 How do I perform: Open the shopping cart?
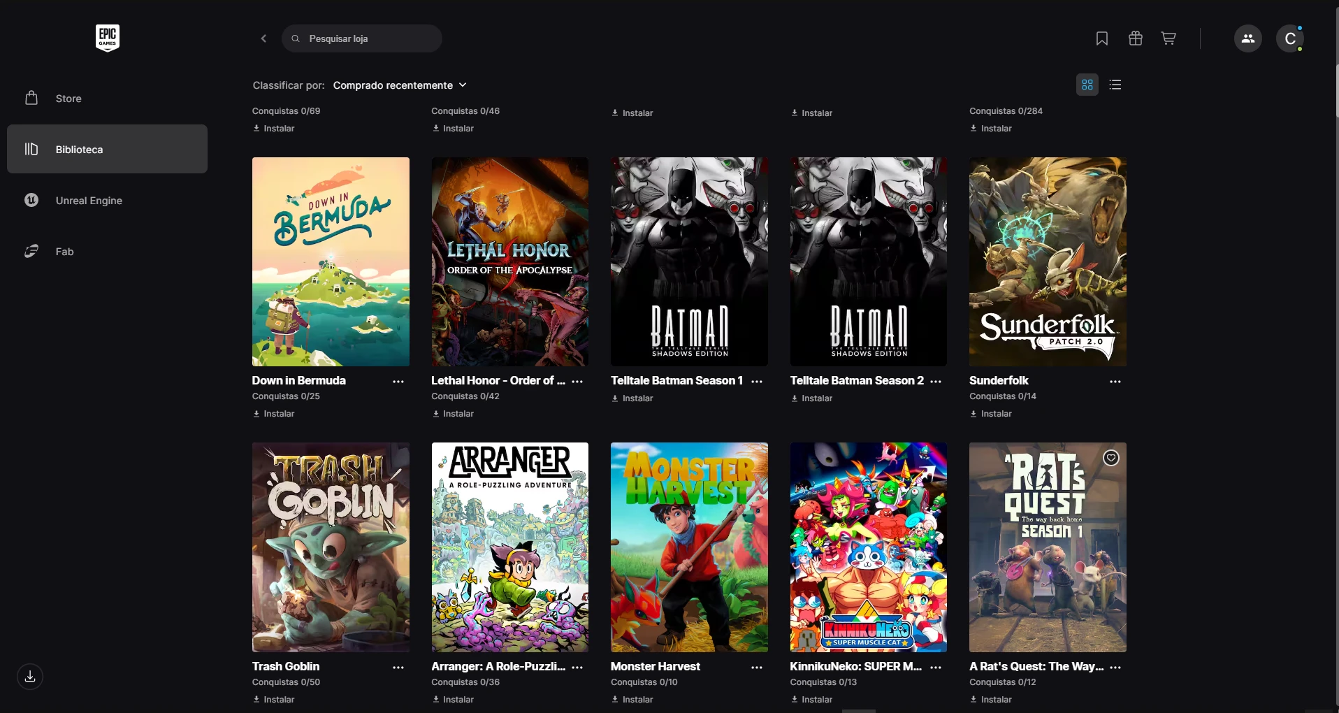pyautogui.click(x=1168, y=38)
